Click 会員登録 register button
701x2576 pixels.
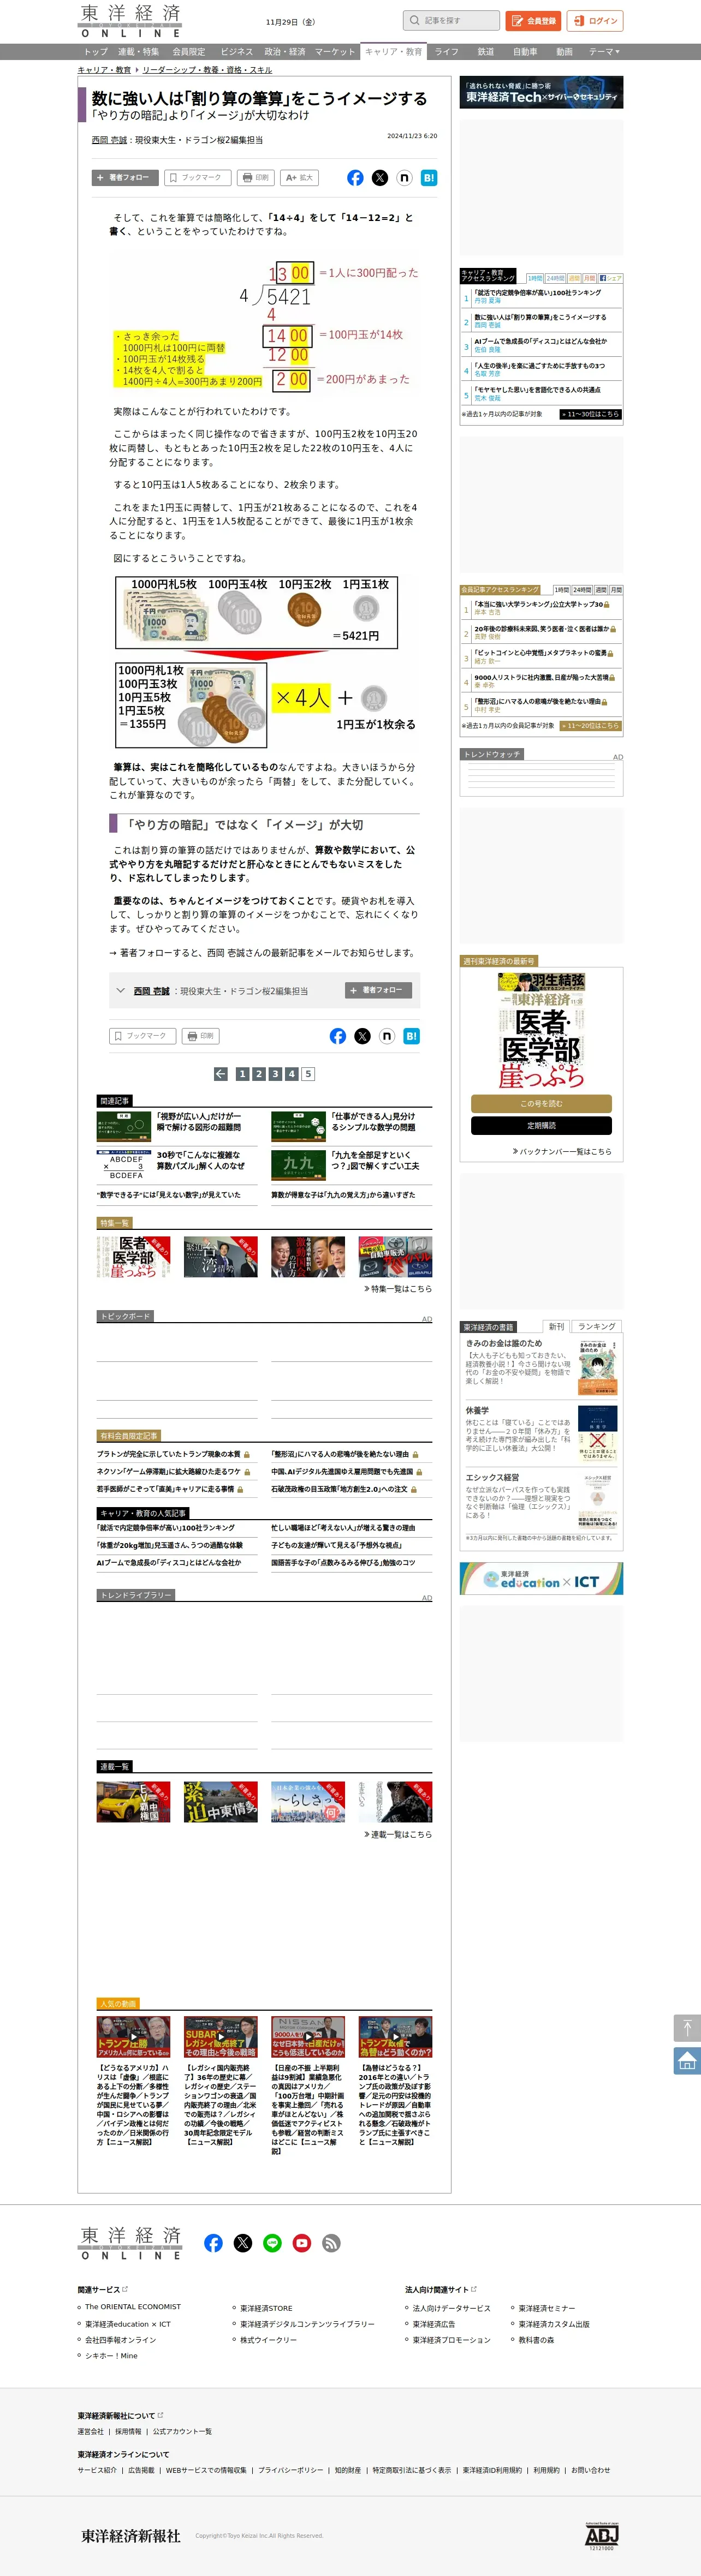point(533,21)
